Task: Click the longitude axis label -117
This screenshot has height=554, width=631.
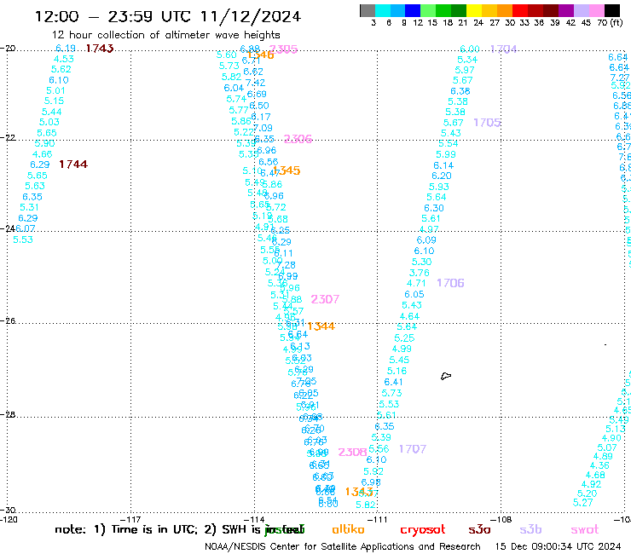Action: coord(130,519)
